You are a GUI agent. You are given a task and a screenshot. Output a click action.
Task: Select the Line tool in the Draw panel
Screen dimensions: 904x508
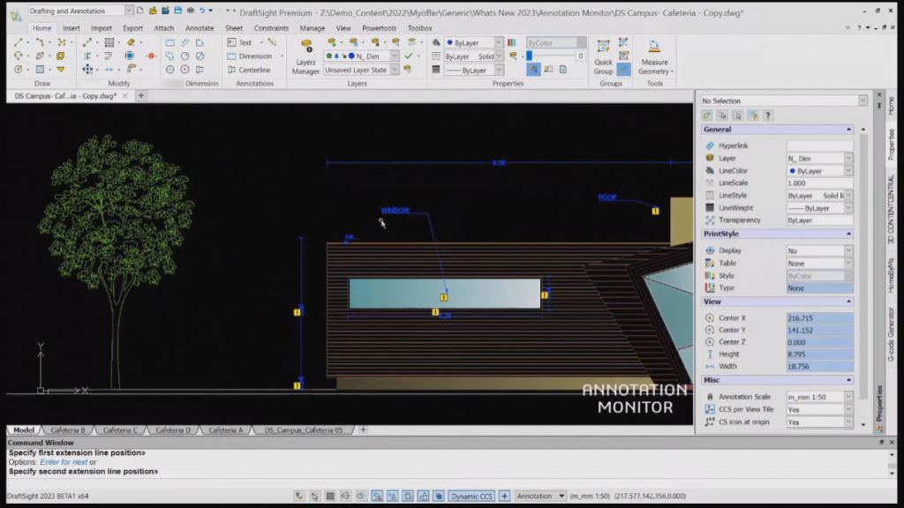tap(17, 41)
